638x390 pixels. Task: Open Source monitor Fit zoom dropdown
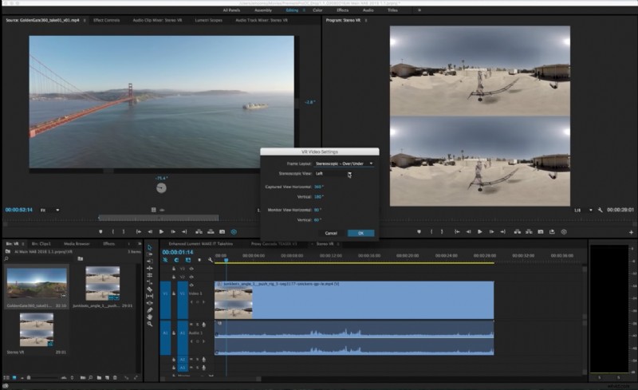click(49, 210)
